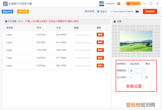The width and height of the screenshot is (162, 110).
Task: Open the 降噪程度 dropdown
Action: 137,71
